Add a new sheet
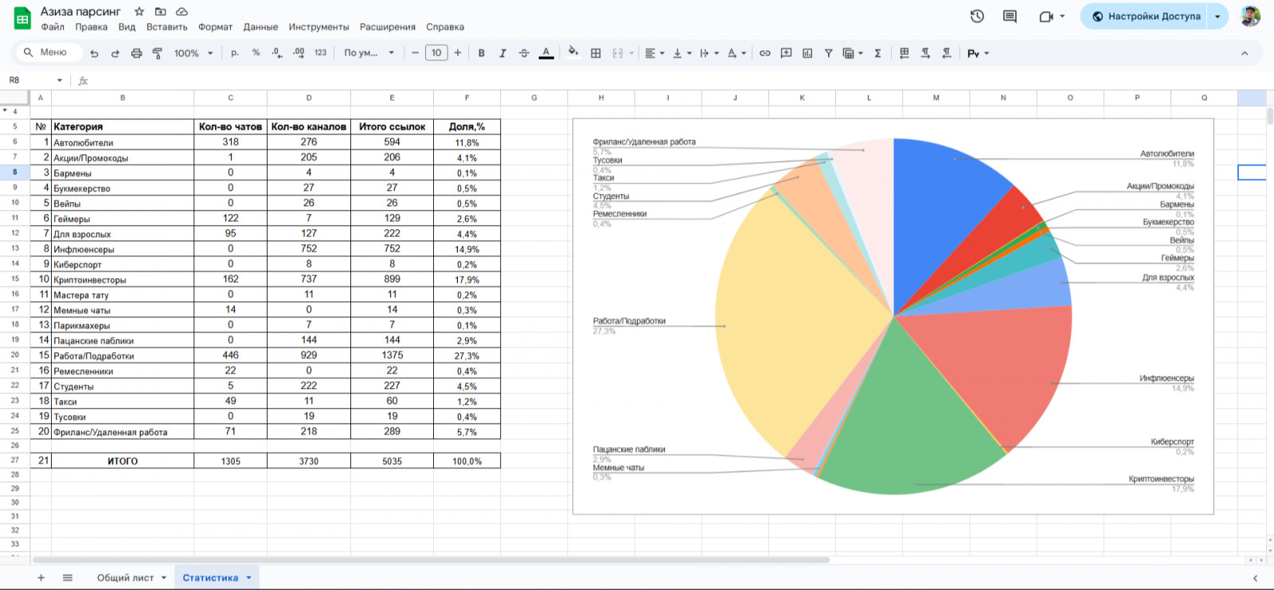 pyautogui.click(x=41, y=578)
